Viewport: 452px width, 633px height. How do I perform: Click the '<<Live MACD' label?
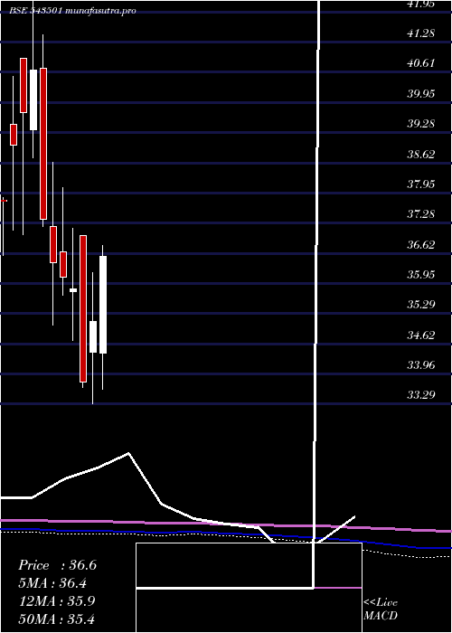pyautogui.click(x=381, y=609)
